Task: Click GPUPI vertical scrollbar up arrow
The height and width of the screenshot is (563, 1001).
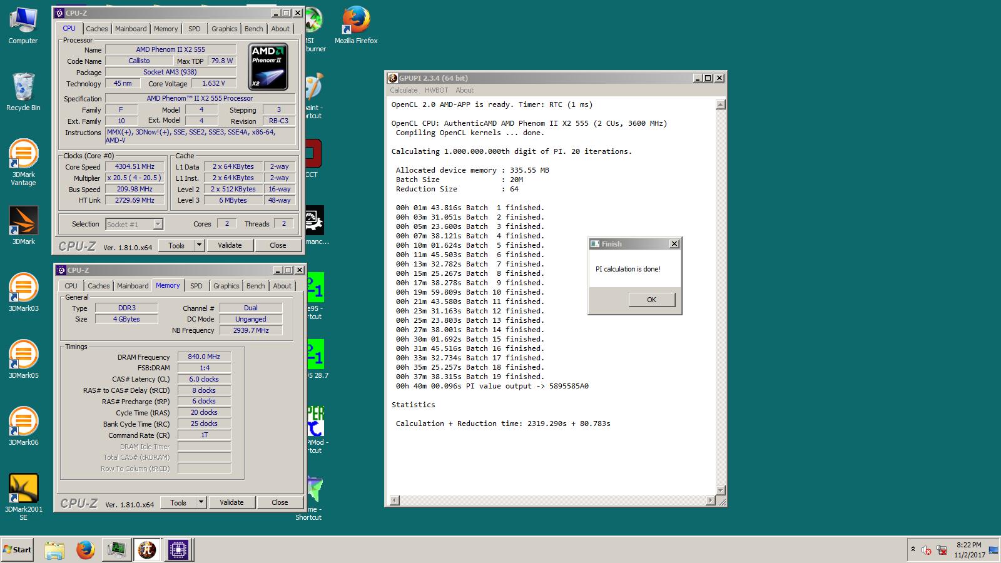Action: 720,104
